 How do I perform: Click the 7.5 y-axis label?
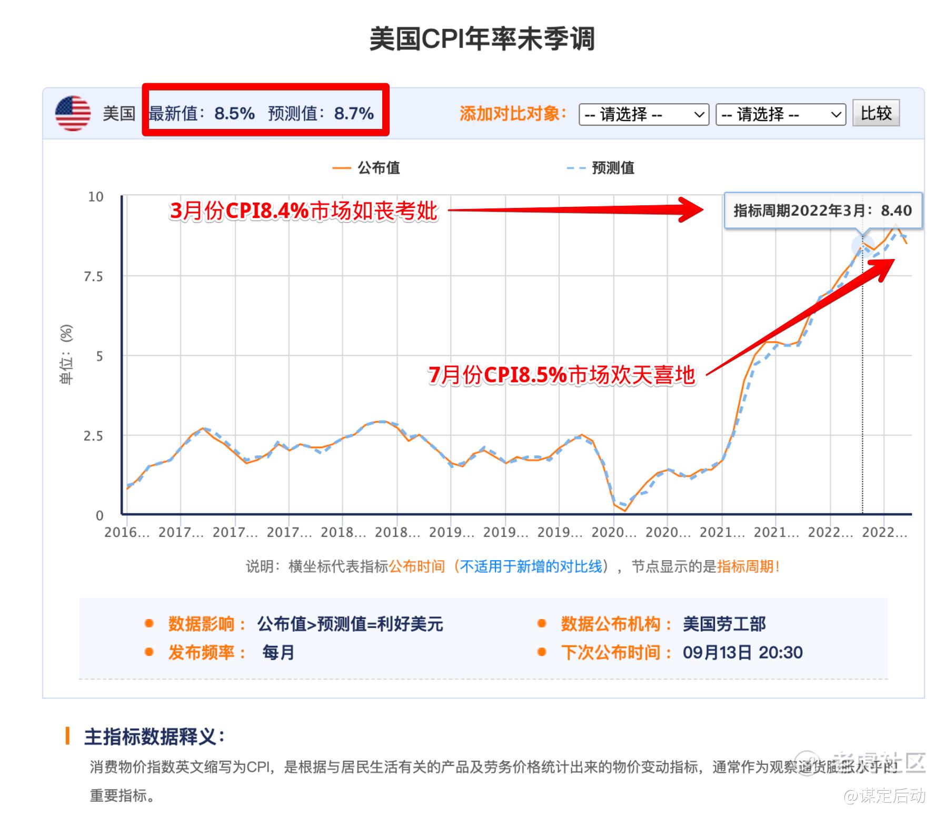[x=94, y=276]
